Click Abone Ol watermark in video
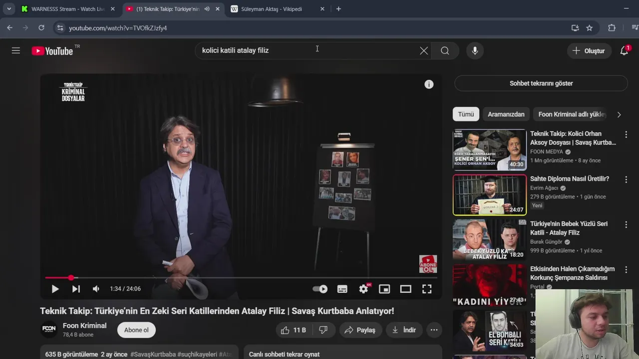 tap(428, 264)
